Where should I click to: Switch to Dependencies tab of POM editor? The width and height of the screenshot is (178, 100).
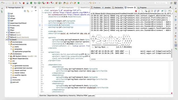click(x=53, y=96)
